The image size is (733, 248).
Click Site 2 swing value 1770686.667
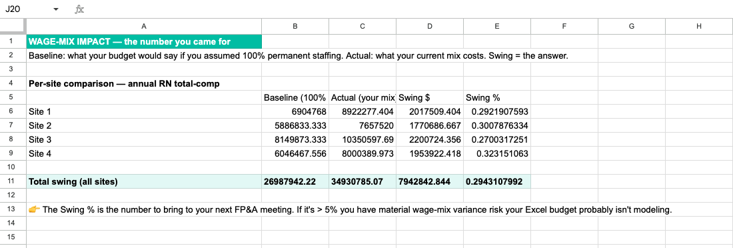(x=430, y=125)
